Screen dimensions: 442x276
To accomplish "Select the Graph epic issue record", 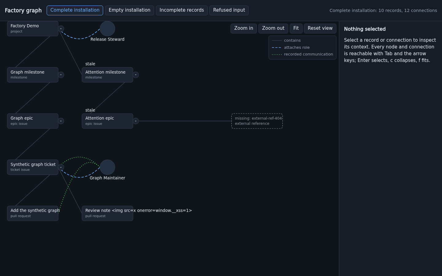I will (x=33, y=121).
